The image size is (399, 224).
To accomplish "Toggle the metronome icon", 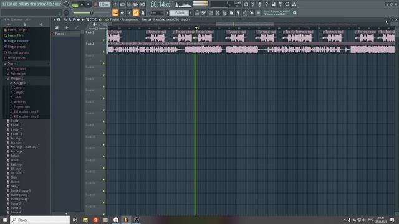I will pyautogui.click(x=115, y=4).
